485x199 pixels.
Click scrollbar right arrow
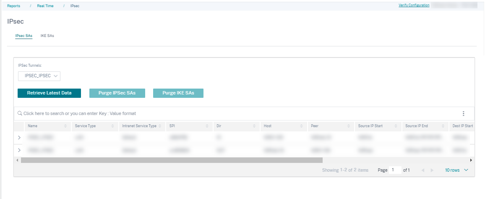471,160
